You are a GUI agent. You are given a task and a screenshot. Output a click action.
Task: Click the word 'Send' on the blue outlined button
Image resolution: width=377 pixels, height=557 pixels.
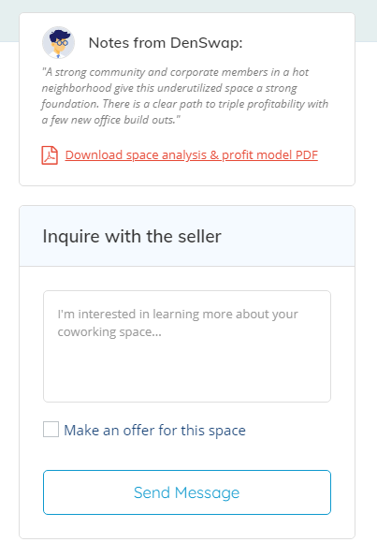(152, 492)
